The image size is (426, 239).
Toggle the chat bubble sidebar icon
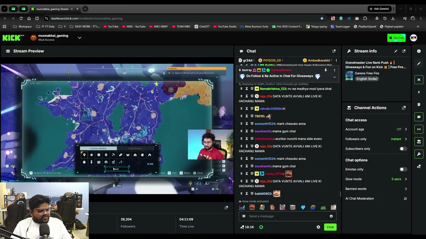pyautogui.click(x=419, y=117)
